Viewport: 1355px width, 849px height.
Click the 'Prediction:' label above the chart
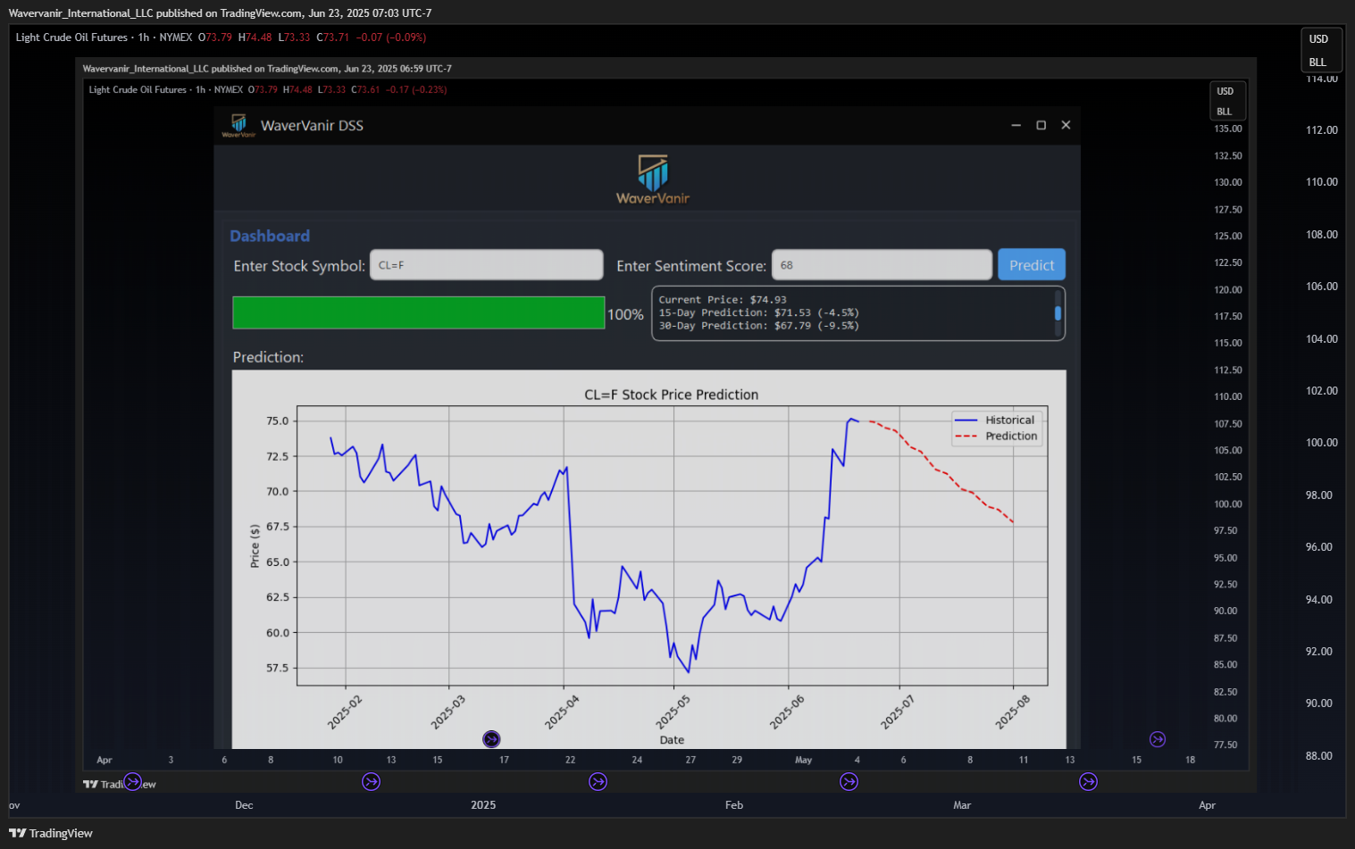pyautogui.click(x=268, y=357)
